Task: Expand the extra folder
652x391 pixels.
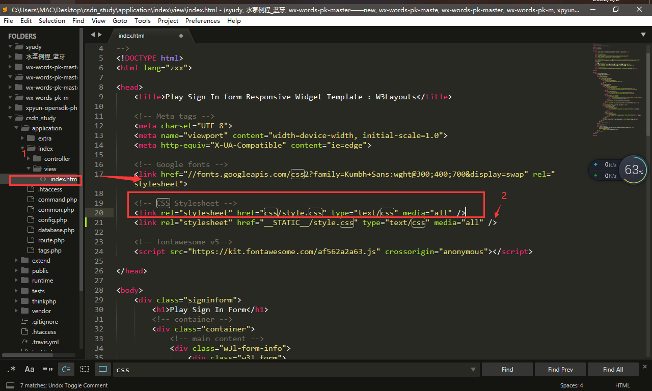Action: pos(22,138)
